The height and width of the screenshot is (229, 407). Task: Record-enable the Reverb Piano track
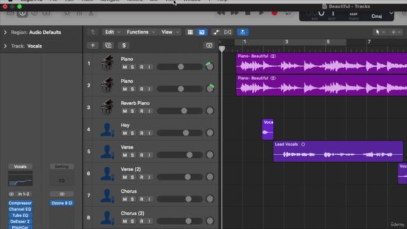click(x=142, y=111)
